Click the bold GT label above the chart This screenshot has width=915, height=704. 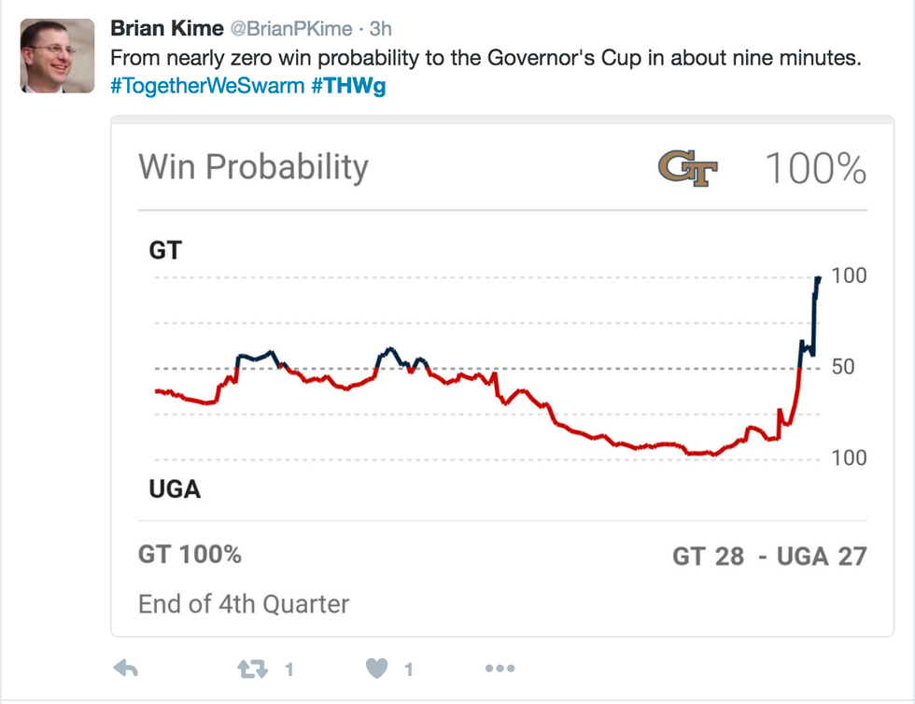click(x=166, y=251)
